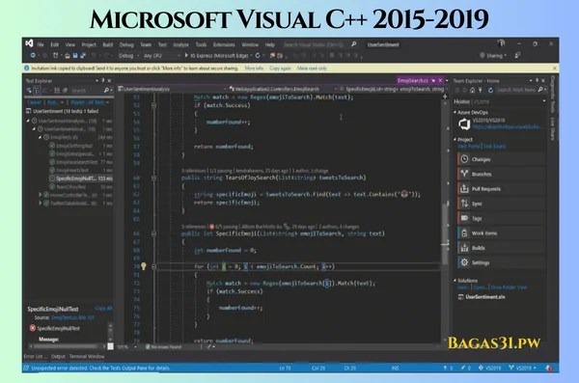Collapse the for loop at line 70
This screenshot has width=579, height=383.
pos(154,266)
